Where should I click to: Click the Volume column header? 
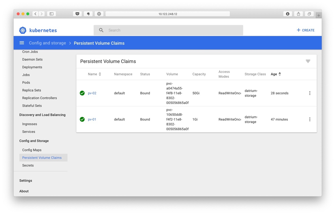click(x=172, y=74)
